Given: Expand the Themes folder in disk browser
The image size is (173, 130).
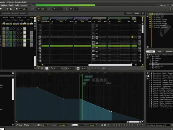Looking at the screenshot, I should coord(151,68).
